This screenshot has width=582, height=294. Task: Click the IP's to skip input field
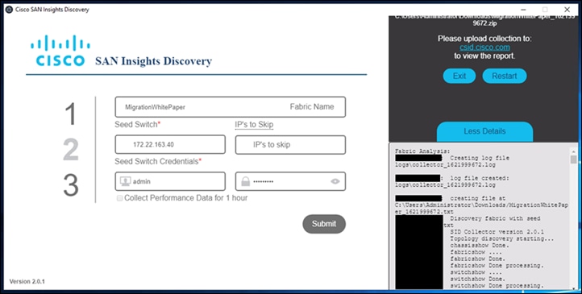pyautogui.click(x=290, y=145)
